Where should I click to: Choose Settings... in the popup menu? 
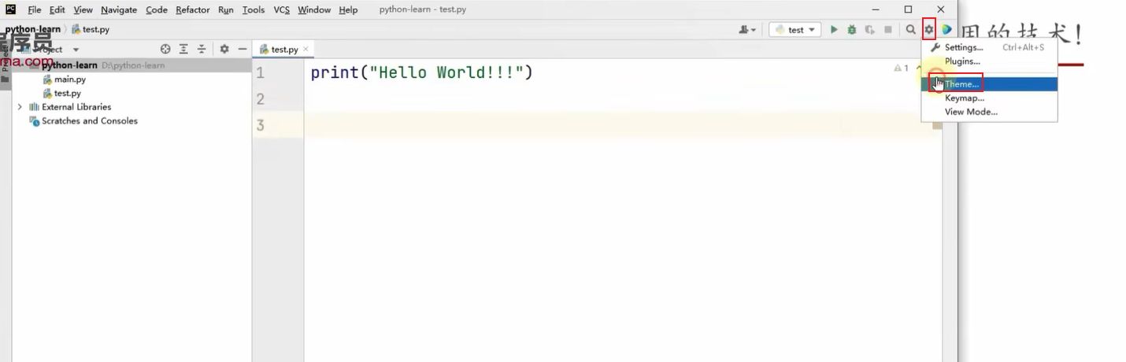pos(963,47)
